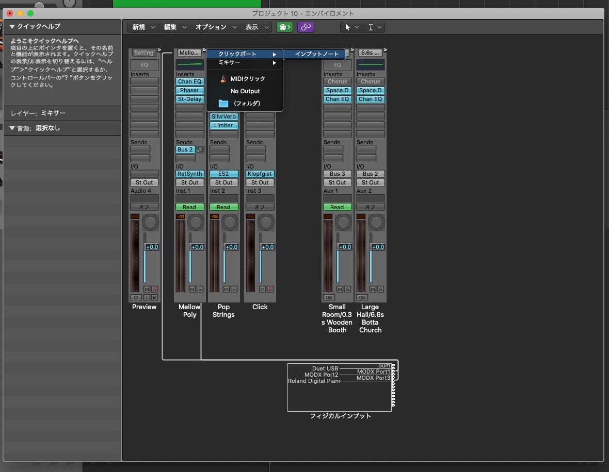
Task: Collapse the クイックヘルプ disclosure triangle
Action: (12, 27)
